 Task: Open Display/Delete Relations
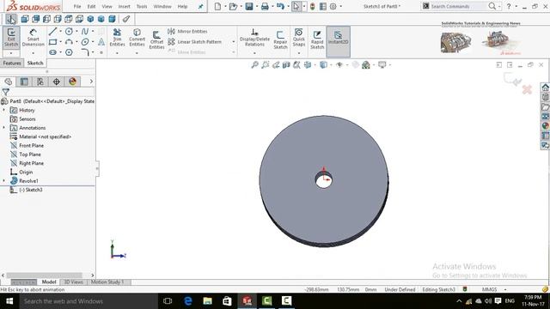pyautogui.click(x=254, y=38)
